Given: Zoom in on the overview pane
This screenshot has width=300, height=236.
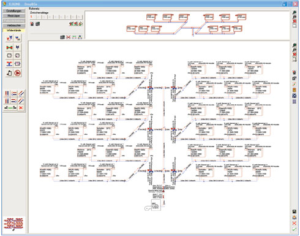Looking at the screenshot, I should point(294,13).
